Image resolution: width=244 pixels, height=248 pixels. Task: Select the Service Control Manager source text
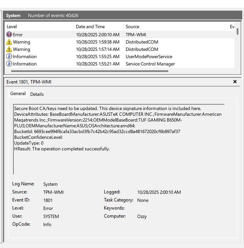pos(150,64)
